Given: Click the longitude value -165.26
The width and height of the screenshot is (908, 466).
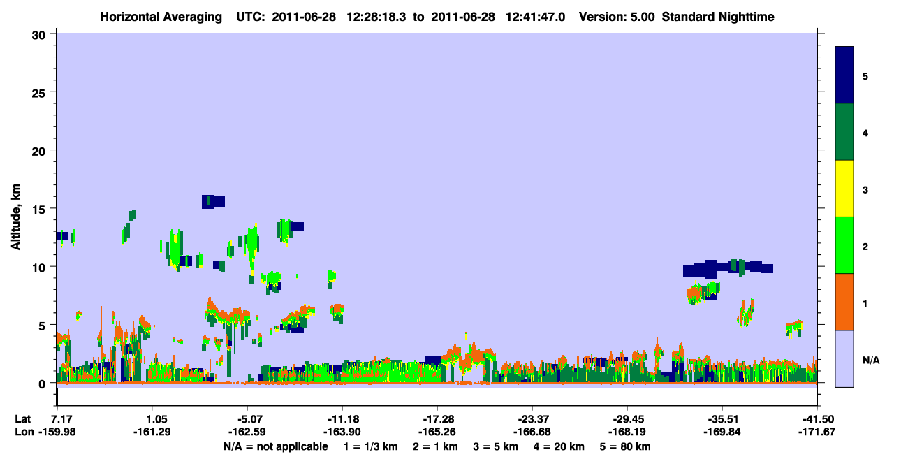Looking at the screenshot, I should tap(437, 432).
